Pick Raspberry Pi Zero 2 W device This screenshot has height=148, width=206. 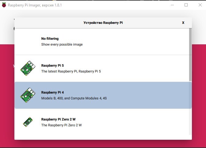click(102, 122)
